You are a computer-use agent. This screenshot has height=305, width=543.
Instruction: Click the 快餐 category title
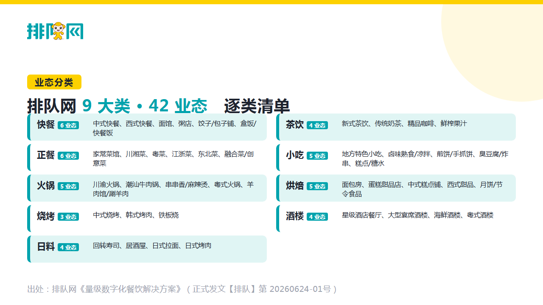46,125
